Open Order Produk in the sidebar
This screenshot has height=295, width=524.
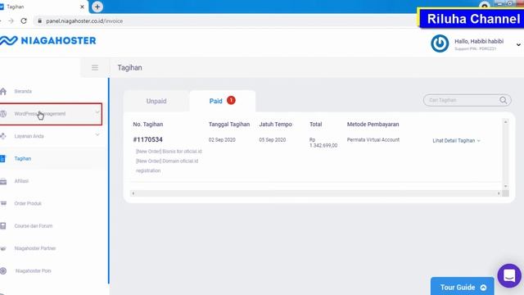click(28, 203)
